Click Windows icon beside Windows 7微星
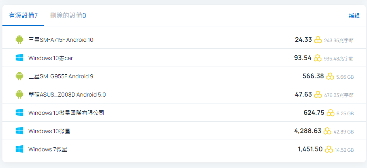 [x=19, y=149]
